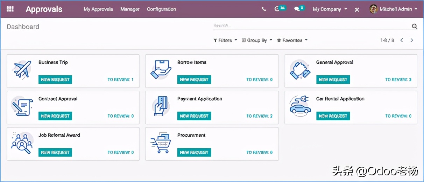This screenshot has width=424, height=182.
Task: Click the Borrow Items card title
Action: (x=192, y=62)
